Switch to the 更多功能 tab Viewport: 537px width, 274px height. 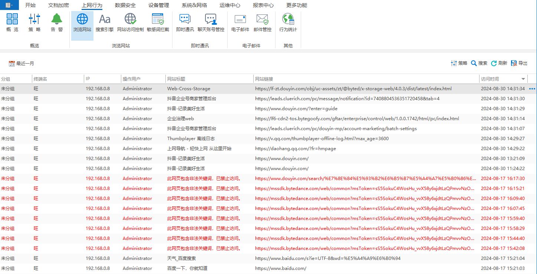pos(297,5)
